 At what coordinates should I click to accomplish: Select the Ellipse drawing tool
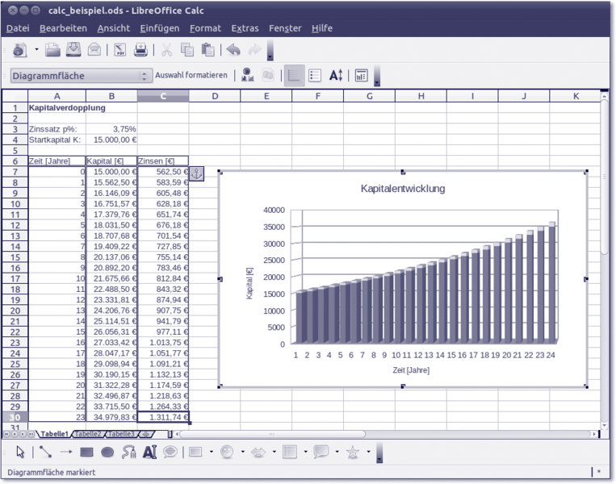point(108,453)
